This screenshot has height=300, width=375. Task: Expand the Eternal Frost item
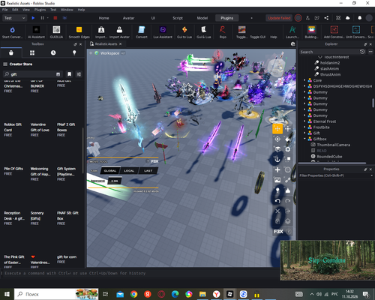point(304,121)
